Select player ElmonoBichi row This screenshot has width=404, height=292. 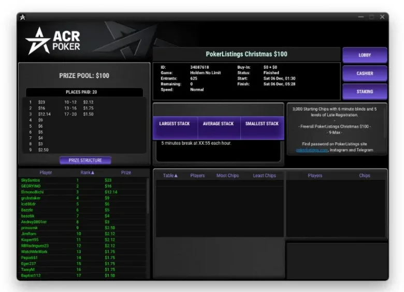coord(83,192)
